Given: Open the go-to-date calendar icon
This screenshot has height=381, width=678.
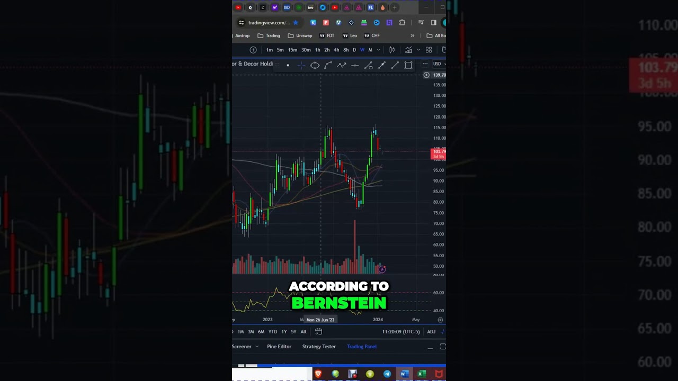Looking at the screenshot, I should [x=318, y=332].
